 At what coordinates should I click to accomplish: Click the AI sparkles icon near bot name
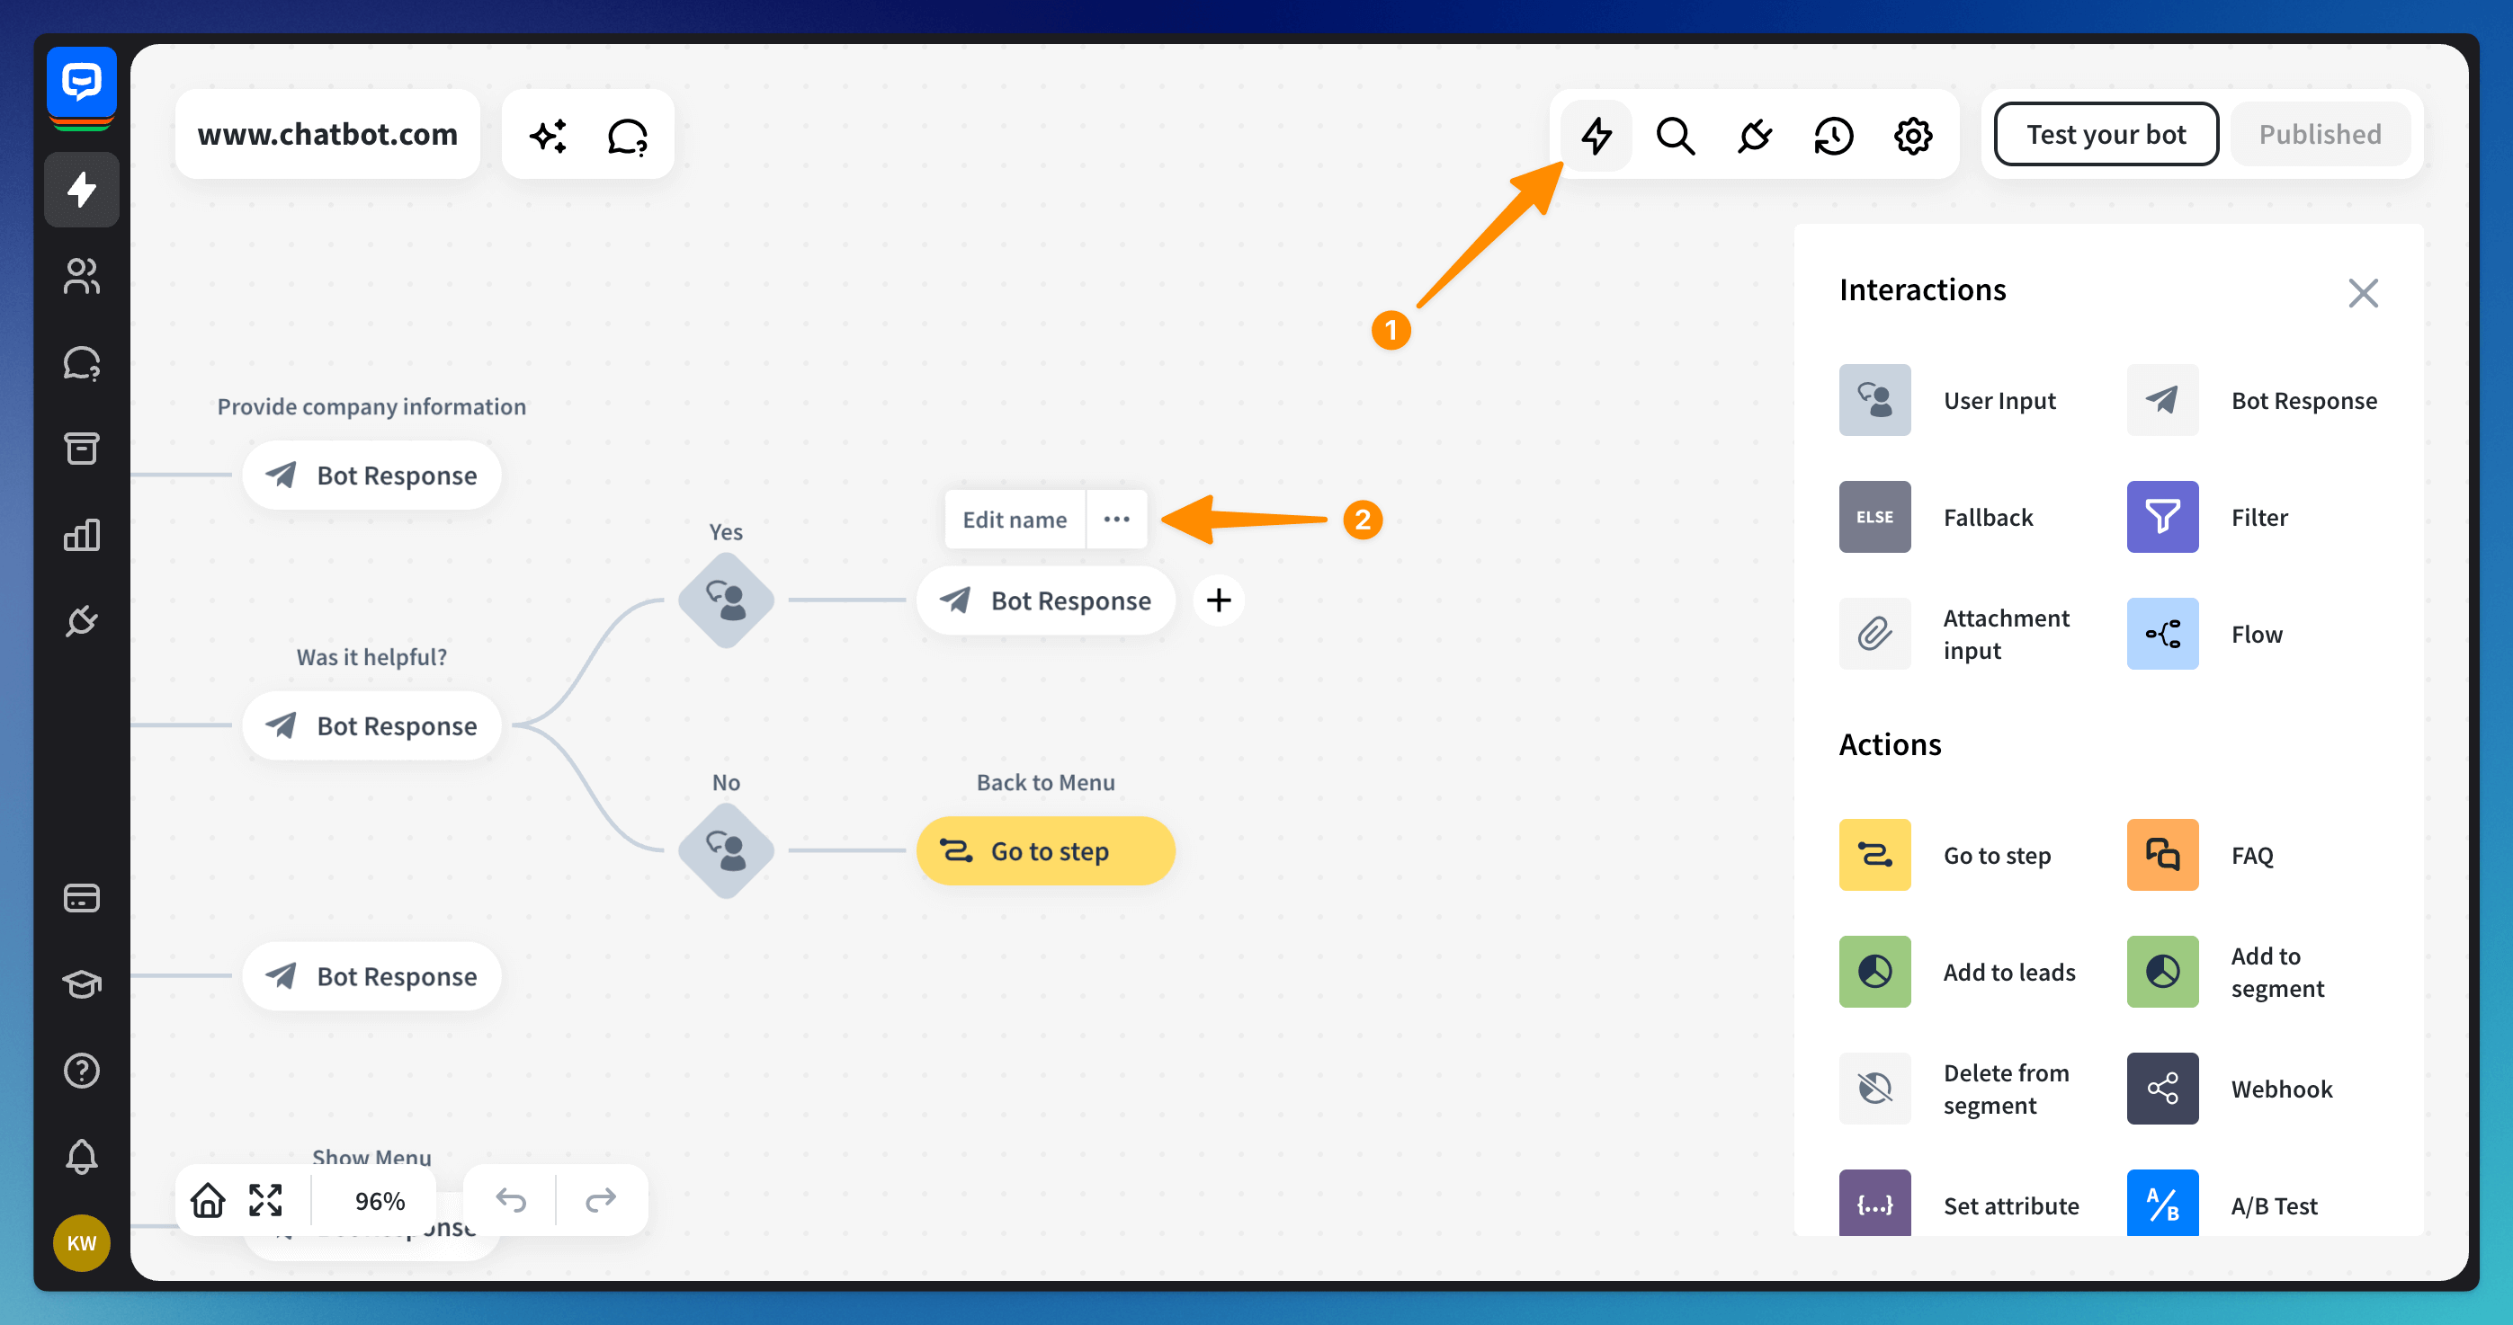point(549,136)
